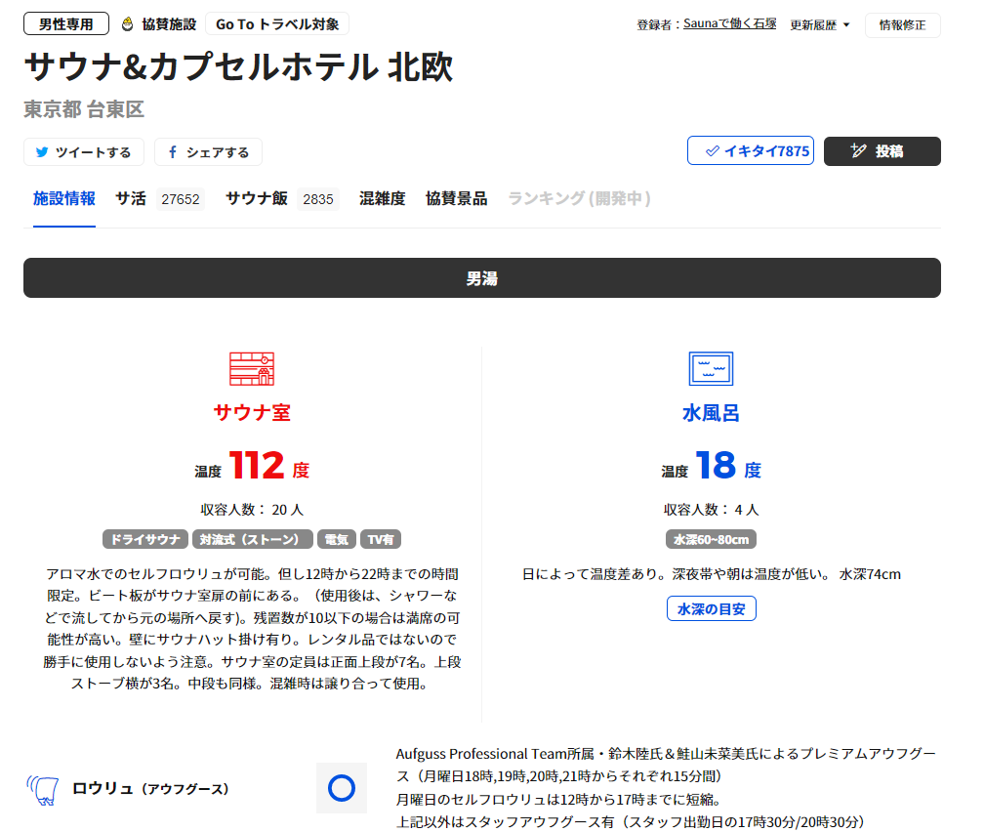Click the checkmark icon in イキタイ button
Screen dimensions: 985x832
tap(713, 150)
